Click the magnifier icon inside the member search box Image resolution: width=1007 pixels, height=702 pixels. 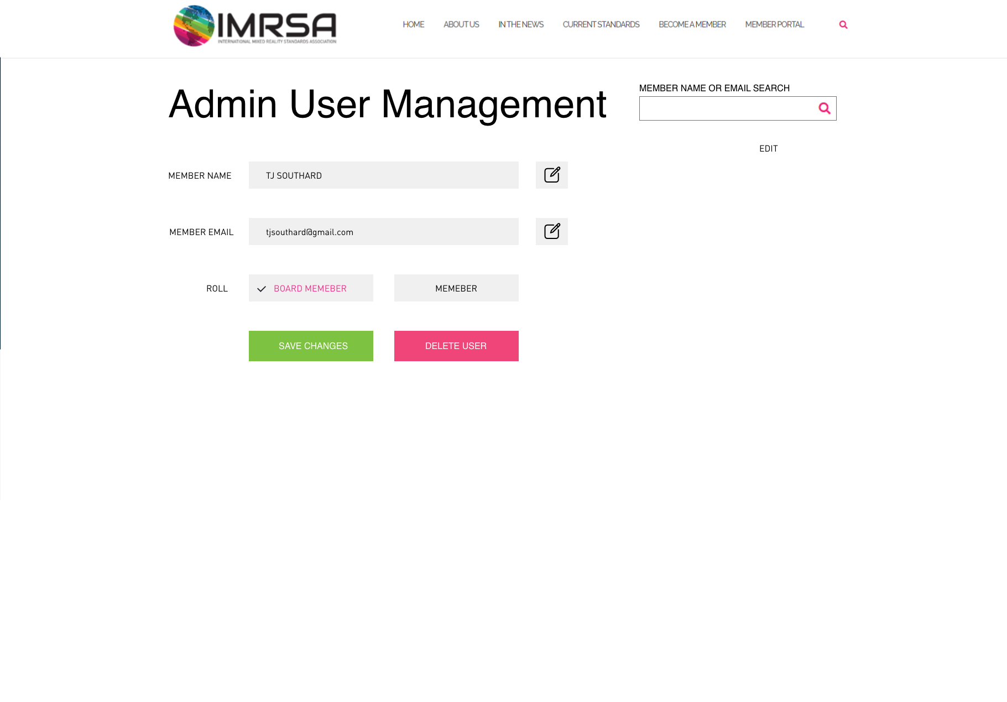(824, 108)
